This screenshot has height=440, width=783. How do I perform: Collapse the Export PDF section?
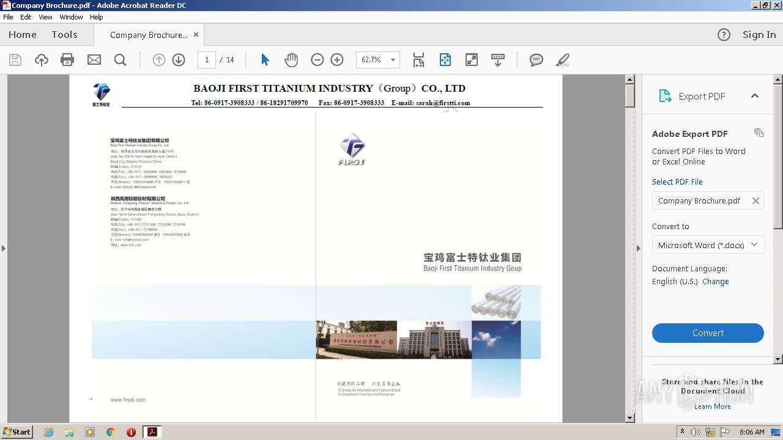[755, 96]
